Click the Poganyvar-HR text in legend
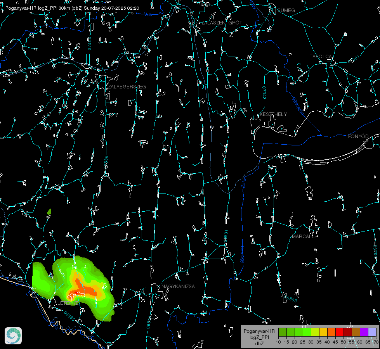 [x=259, y=331]
